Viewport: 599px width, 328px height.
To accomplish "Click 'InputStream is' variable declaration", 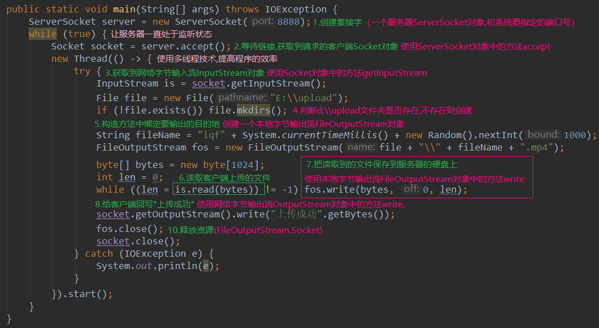I will 135,84.
